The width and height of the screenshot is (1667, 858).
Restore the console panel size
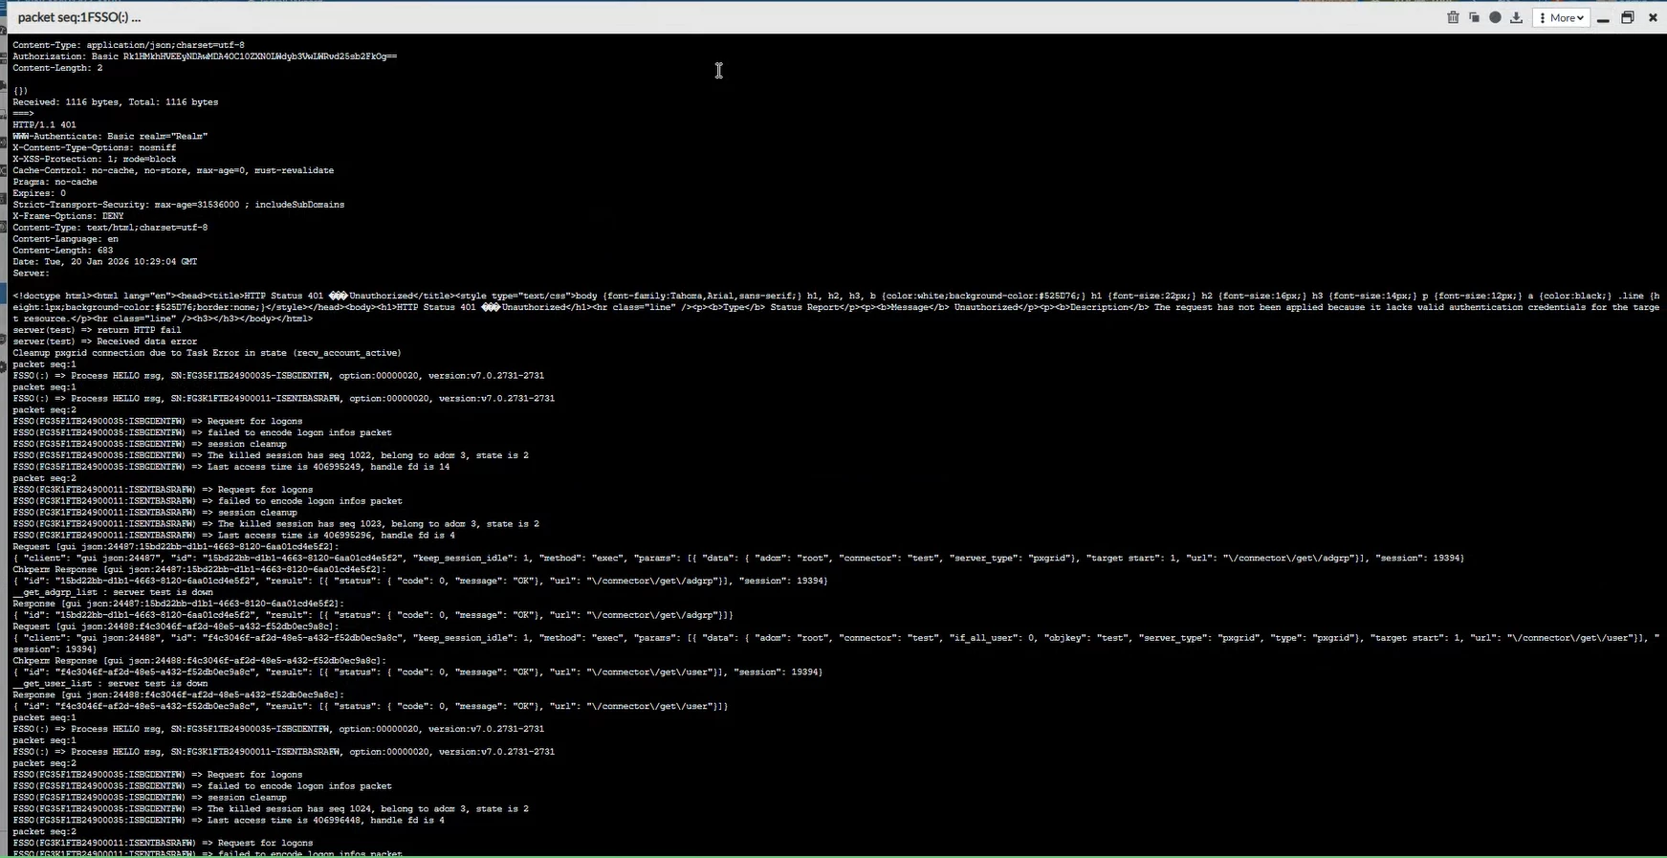[1628, 17]
